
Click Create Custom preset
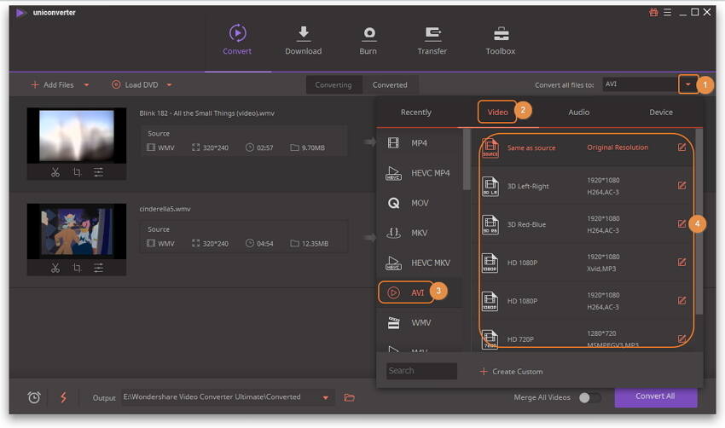(x=511, y=372)
